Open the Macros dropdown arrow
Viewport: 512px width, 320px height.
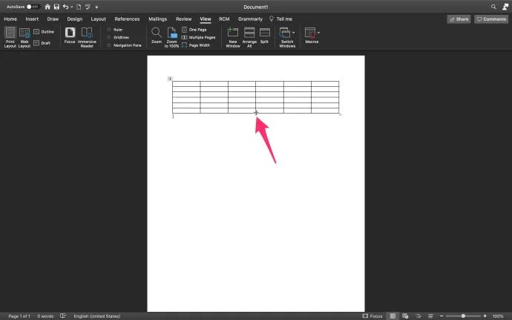click(318, 33)
